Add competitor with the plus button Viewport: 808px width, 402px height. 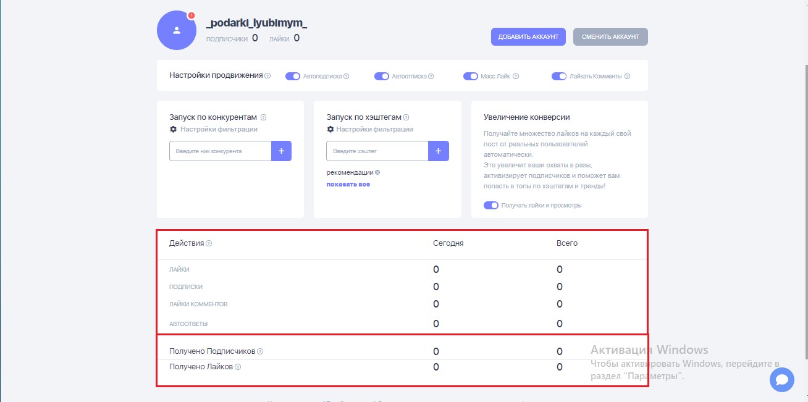coord(281,151)
